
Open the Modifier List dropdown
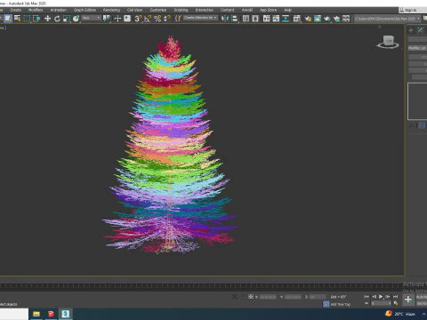[x=417, y=48]
